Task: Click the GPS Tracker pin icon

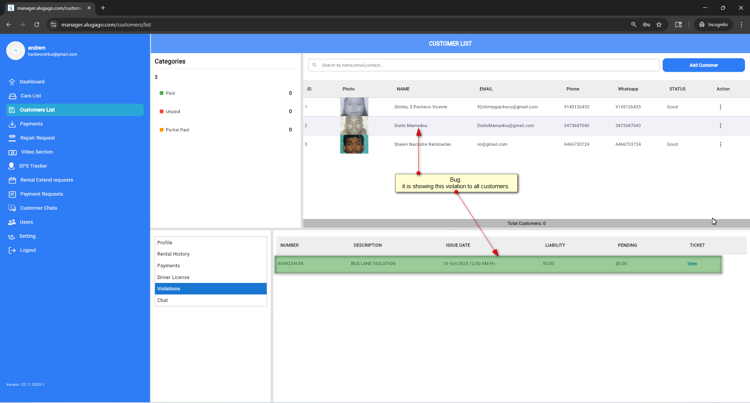Action: [x=11, y=166]
